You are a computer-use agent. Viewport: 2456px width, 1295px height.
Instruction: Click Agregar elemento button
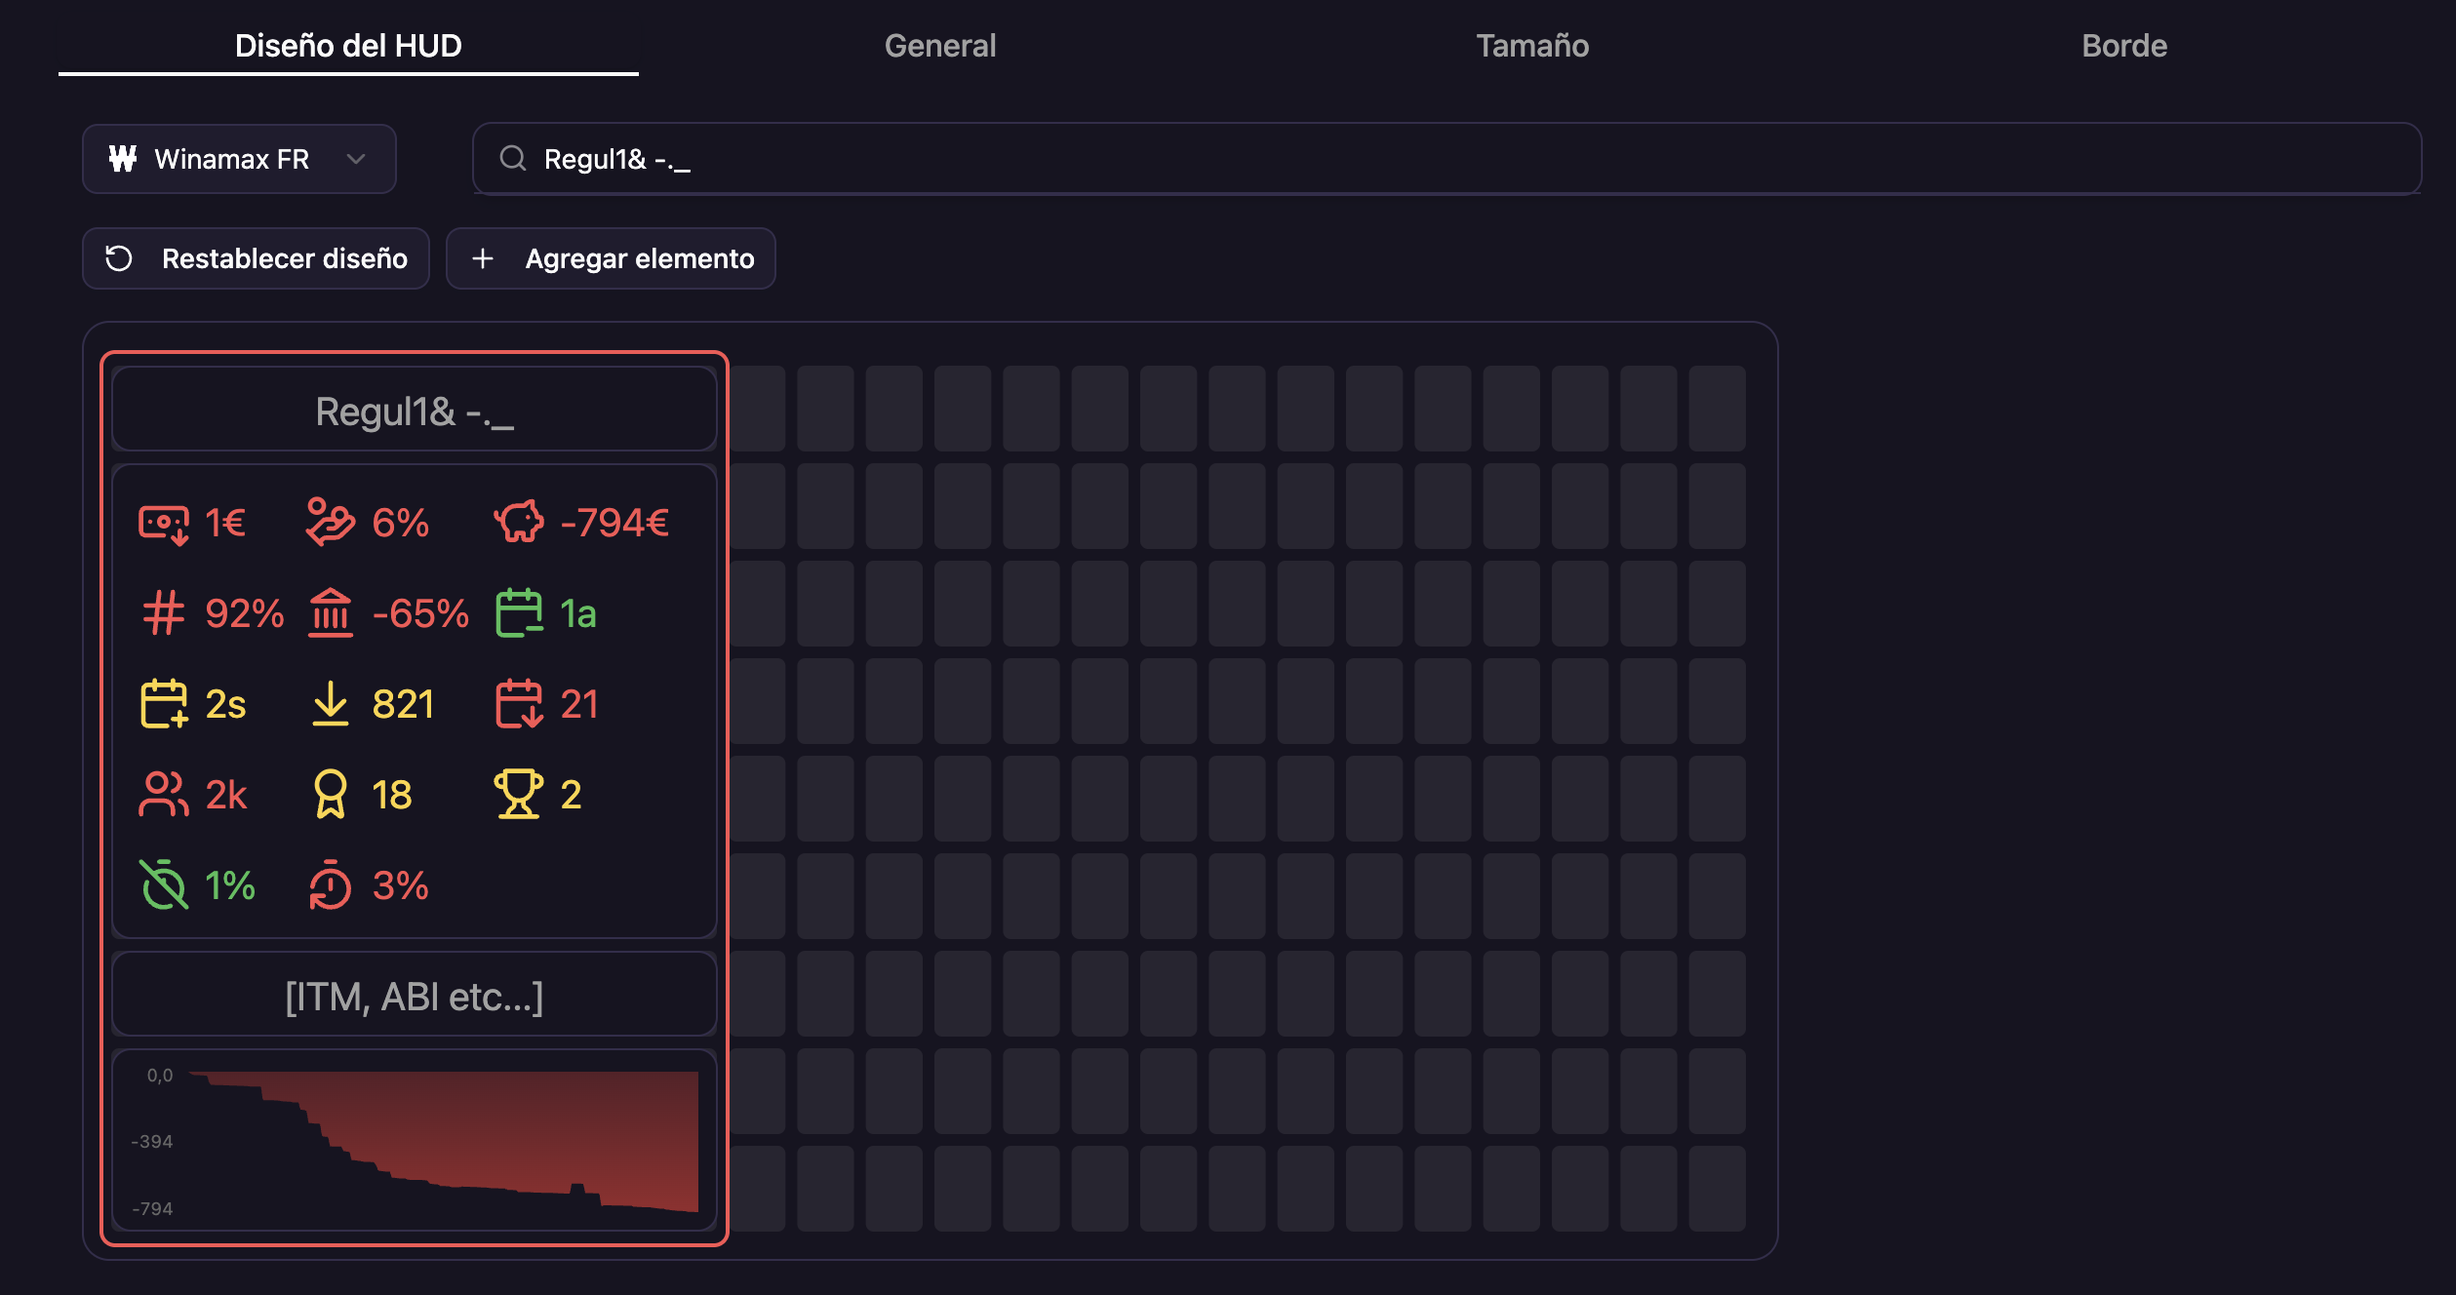pyautogui.click(x=611, y=258)
